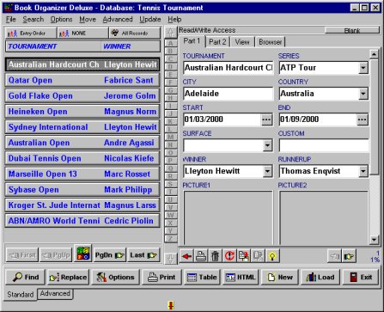Jump to letter M in alphabet index

(x=171, y=137)
